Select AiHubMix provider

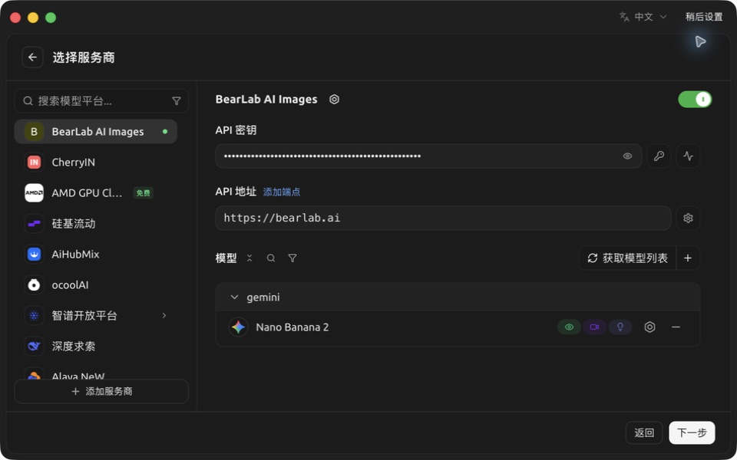pyautogui.click(x=96, y=255)
